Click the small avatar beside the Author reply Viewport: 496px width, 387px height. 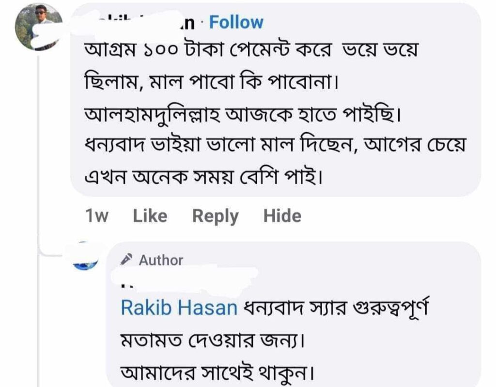pos(85,258)
